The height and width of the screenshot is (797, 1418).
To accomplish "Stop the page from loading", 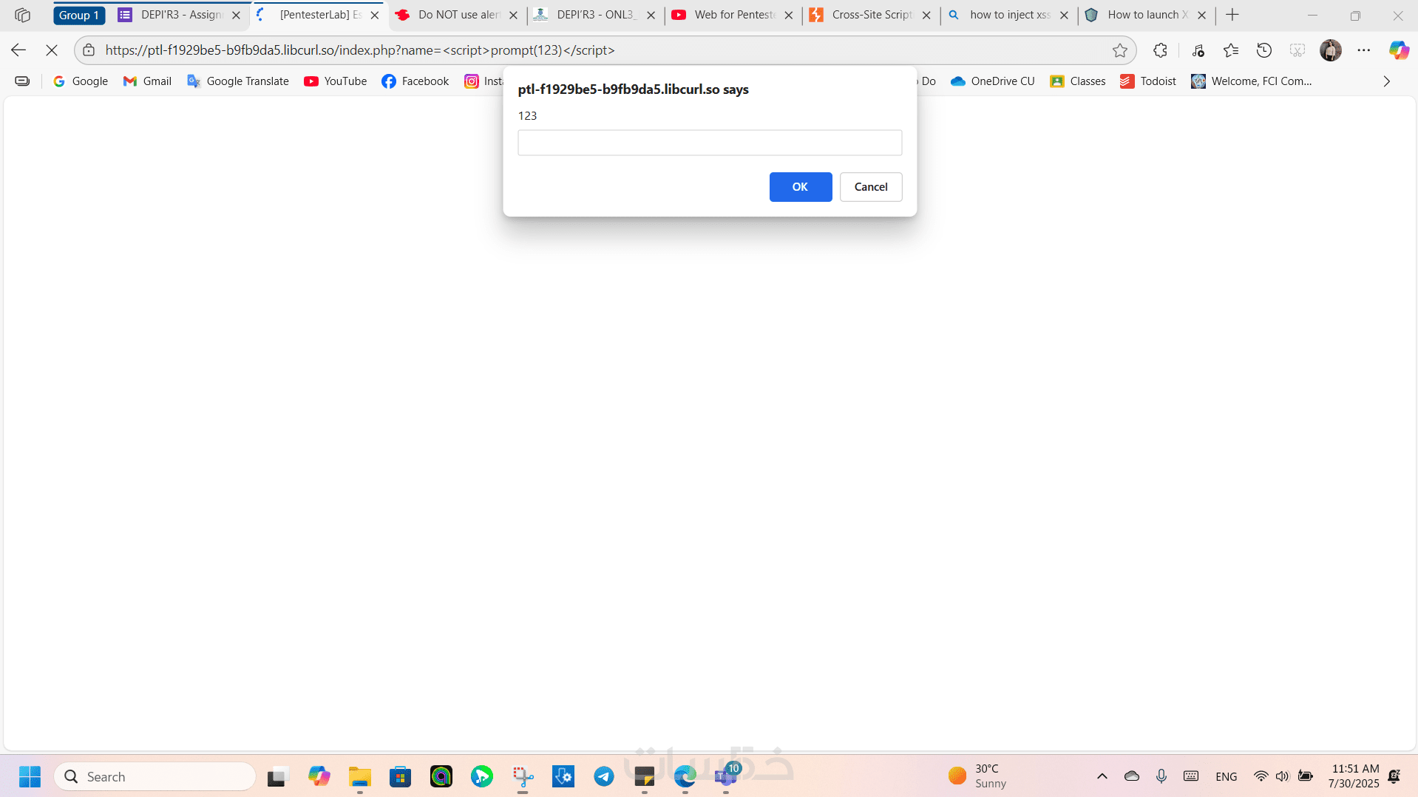I will [52, 50].
